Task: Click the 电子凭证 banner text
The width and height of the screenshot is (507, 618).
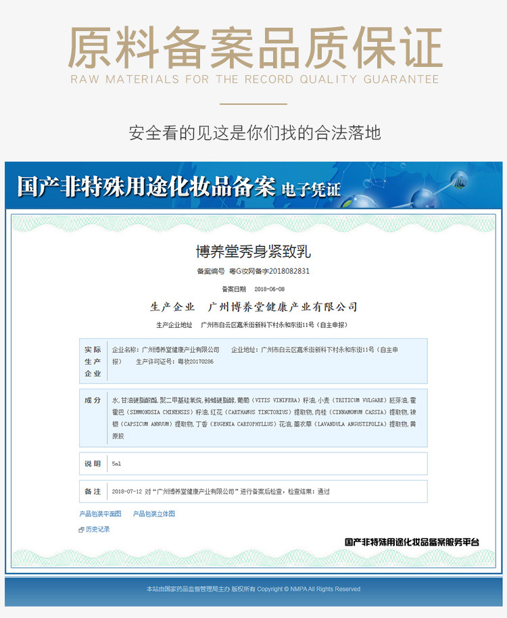Action: click(311, 189)
